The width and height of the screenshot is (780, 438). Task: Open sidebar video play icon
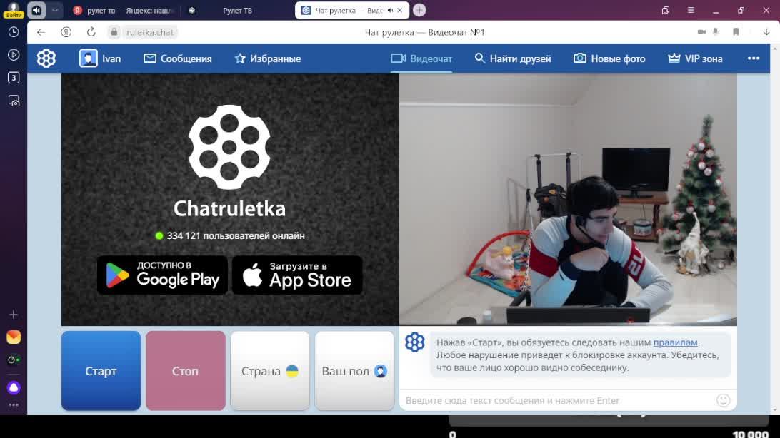[x=14, y=55]
